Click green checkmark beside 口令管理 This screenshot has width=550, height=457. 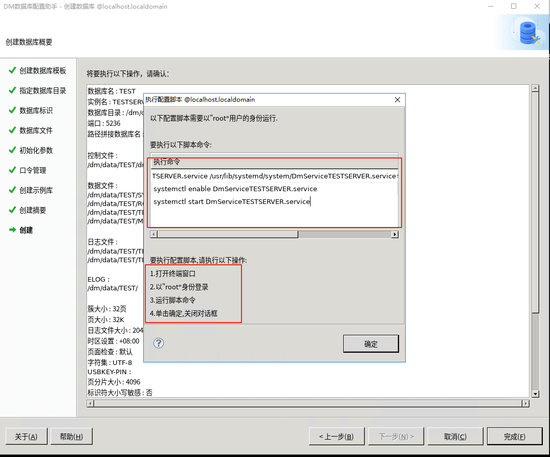coord(12,170)
